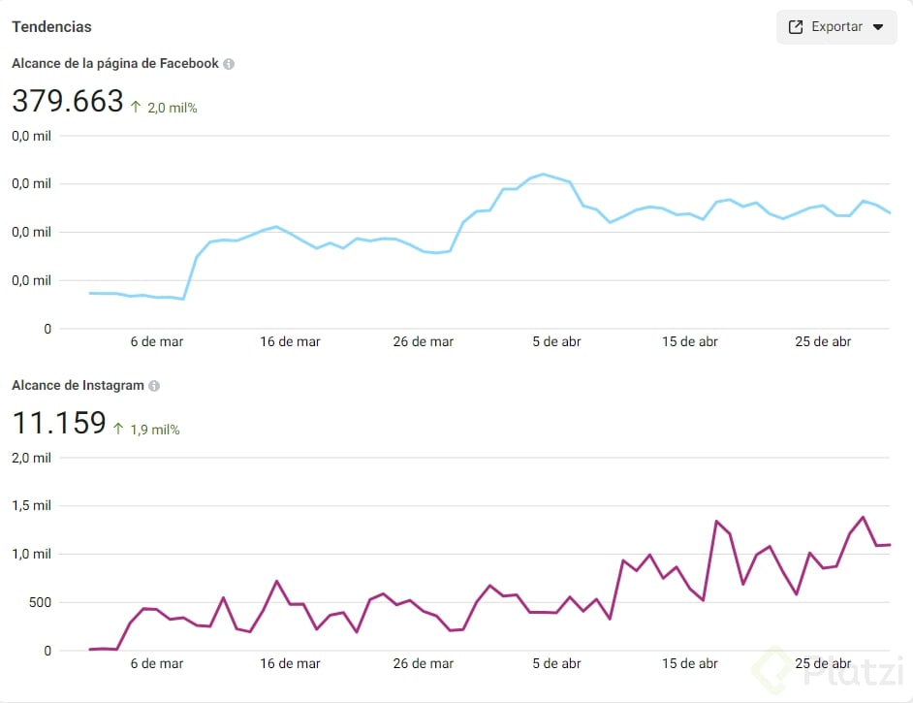Click the '5 de abr' label on the Instagram chart
This screenshot has height=703, width=913.
pos(556,663)
